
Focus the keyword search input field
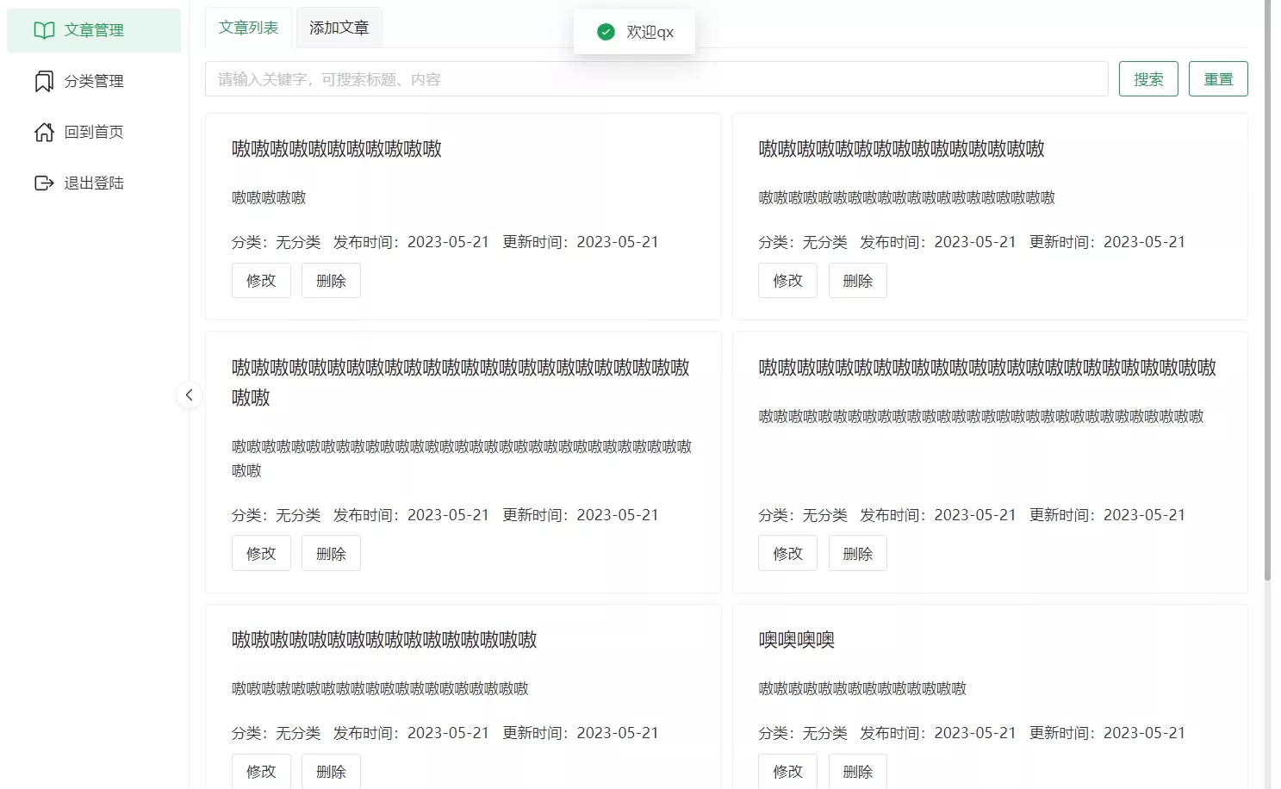click(656, 79)
